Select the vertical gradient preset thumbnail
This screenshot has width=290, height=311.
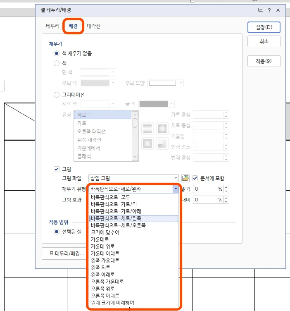coord(147,129)
